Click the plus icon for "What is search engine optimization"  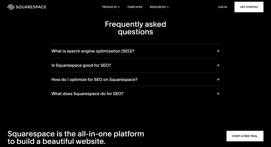point(218,51)
